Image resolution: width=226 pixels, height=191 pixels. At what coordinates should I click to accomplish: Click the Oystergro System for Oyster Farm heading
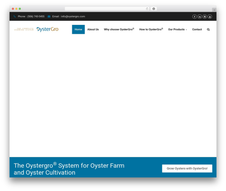click(69, 169)
